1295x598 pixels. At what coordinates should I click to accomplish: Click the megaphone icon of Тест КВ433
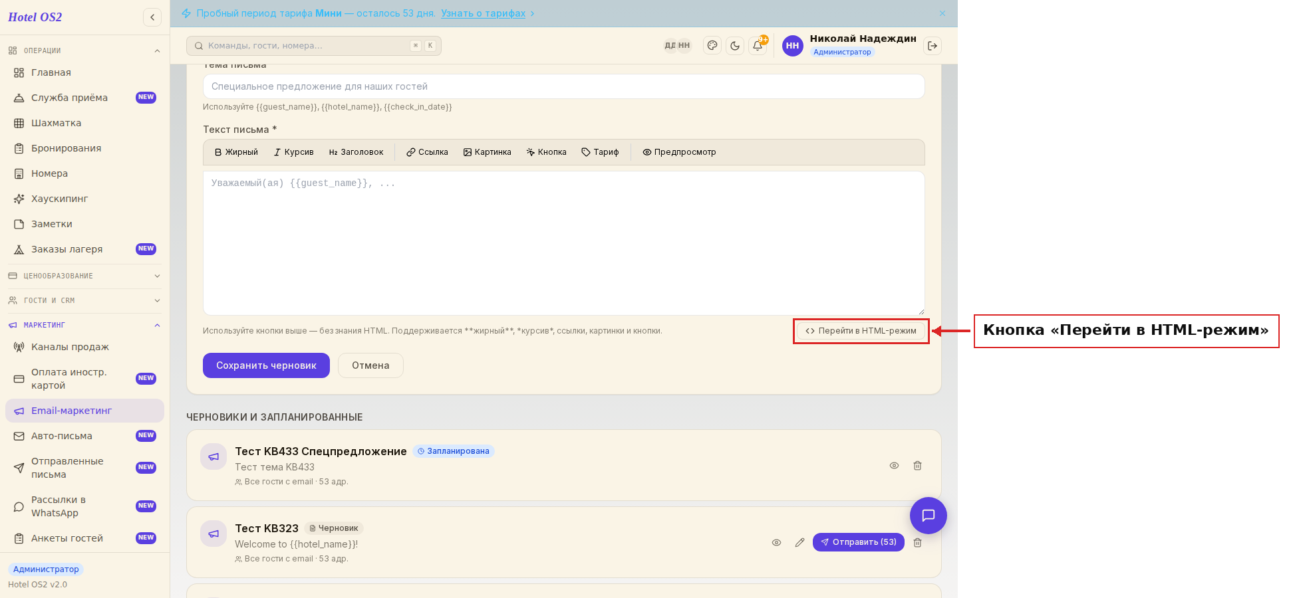(214, 456)
